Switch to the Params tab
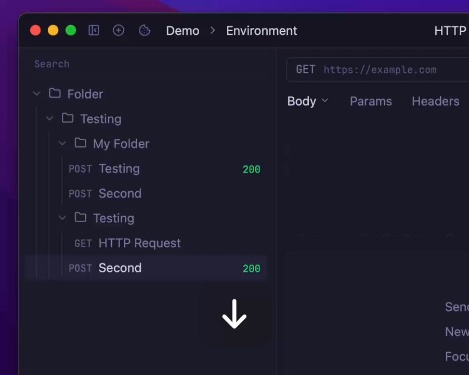This screenshot has height=375, width=469. (x=371, y=101)
